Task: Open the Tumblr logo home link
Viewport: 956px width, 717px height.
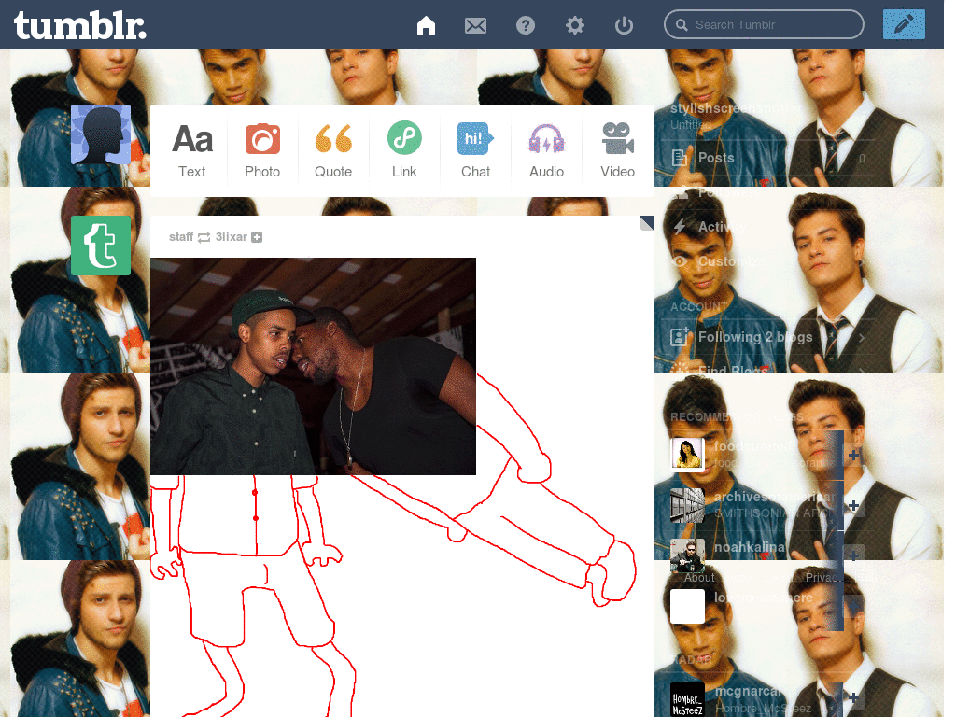Action: point(80,25)
